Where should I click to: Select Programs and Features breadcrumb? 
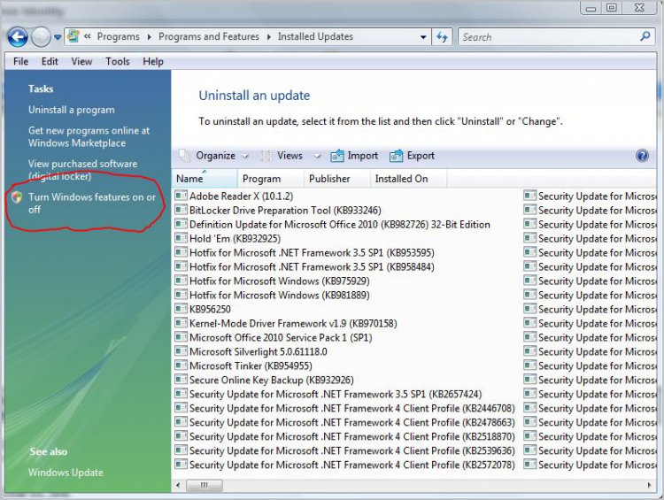(209, 37)
